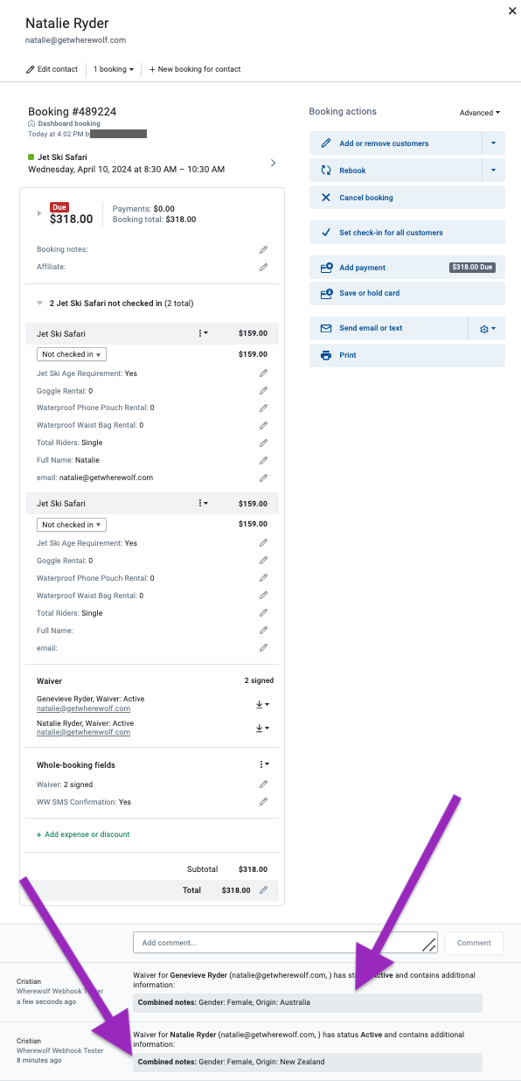Set check-in for all customers
The image size is (521, 1081).
coord(407,233)
